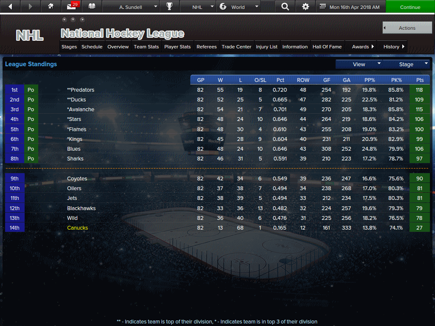Screen dimensions: 435x326
Task: Click the calendar icon beside the date
Action: click(x=323, y=6)
